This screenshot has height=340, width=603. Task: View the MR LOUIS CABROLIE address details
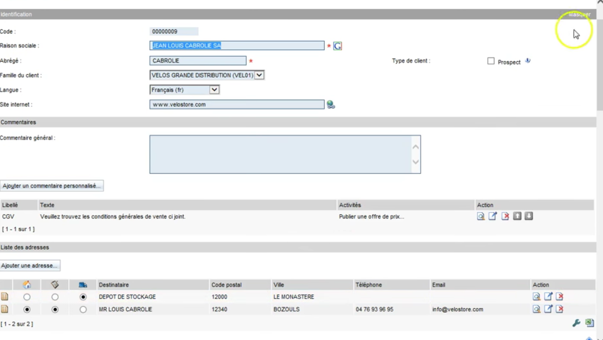(536, 309)
